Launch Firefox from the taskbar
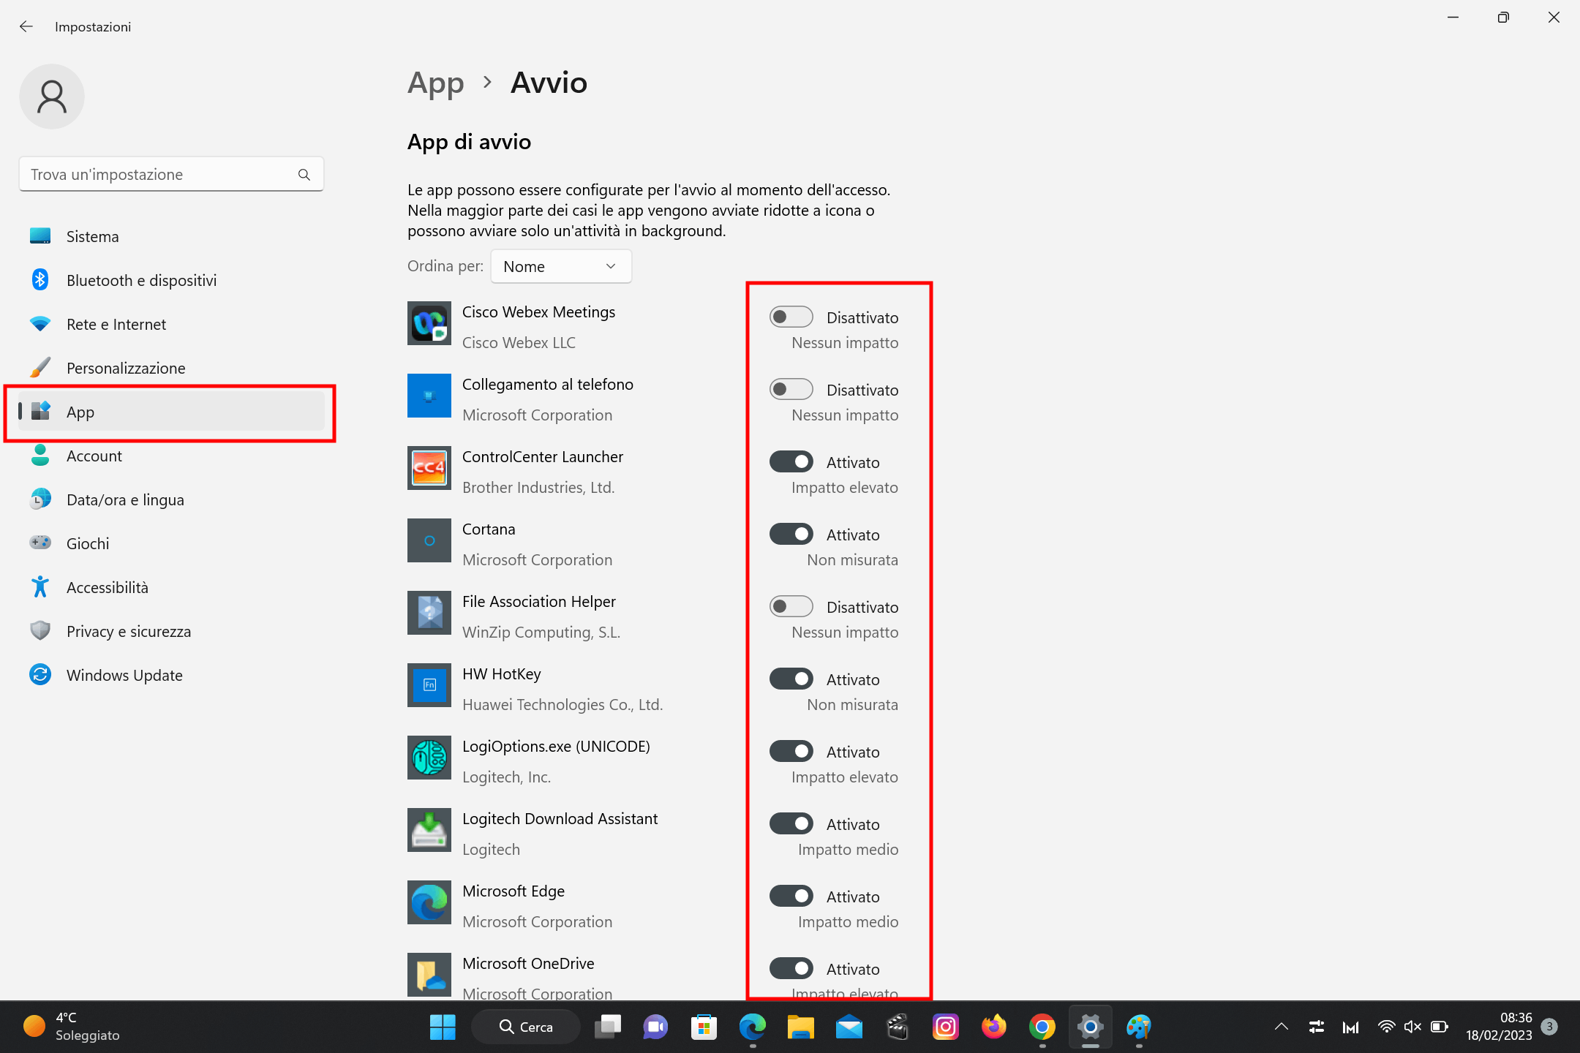 pyautogui.click(x=994, y=1027)
